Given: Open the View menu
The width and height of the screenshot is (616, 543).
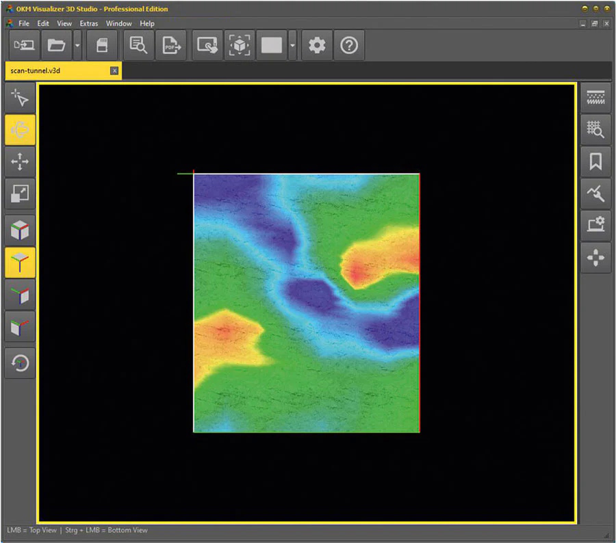Looking at the screenshot, I should tap(64, 23).
